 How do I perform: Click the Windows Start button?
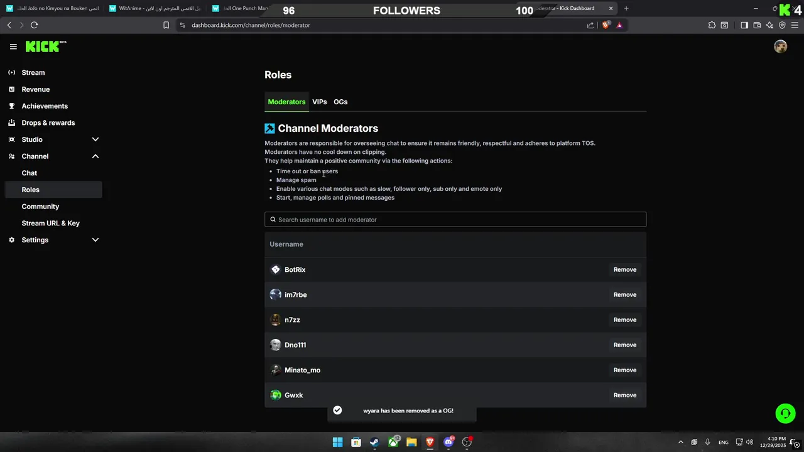(x=337, y=442)
